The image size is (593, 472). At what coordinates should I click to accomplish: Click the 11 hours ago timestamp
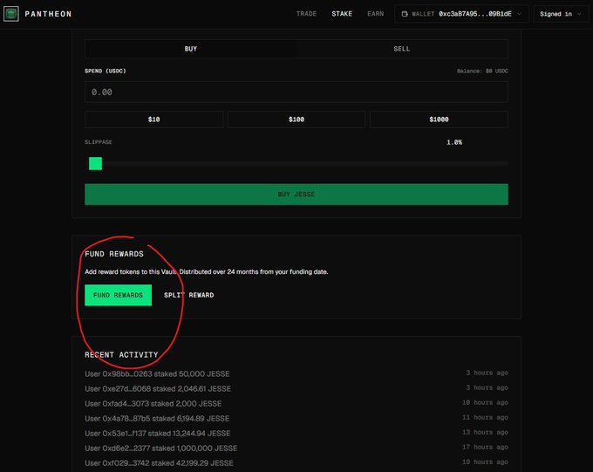pyautogui.click(x=485, y=417)
